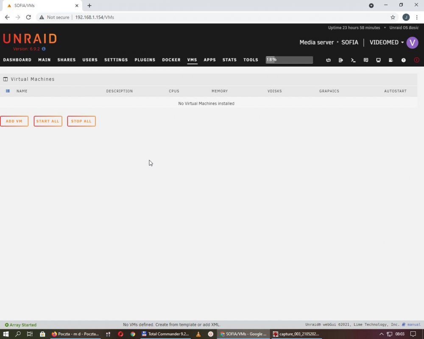This screenshot has height=339, width=424.
Task: Click the Chrome tab search dropdown
Action: (371, 6)
